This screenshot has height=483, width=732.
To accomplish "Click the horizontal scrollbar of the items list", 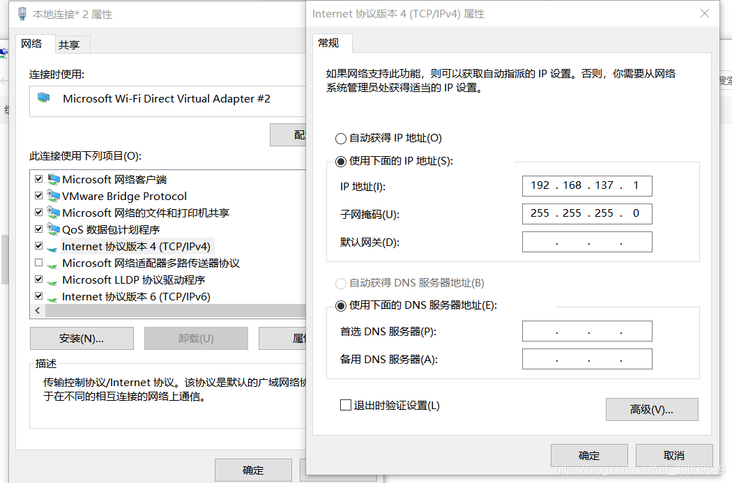I will click(x=176, y=311).
